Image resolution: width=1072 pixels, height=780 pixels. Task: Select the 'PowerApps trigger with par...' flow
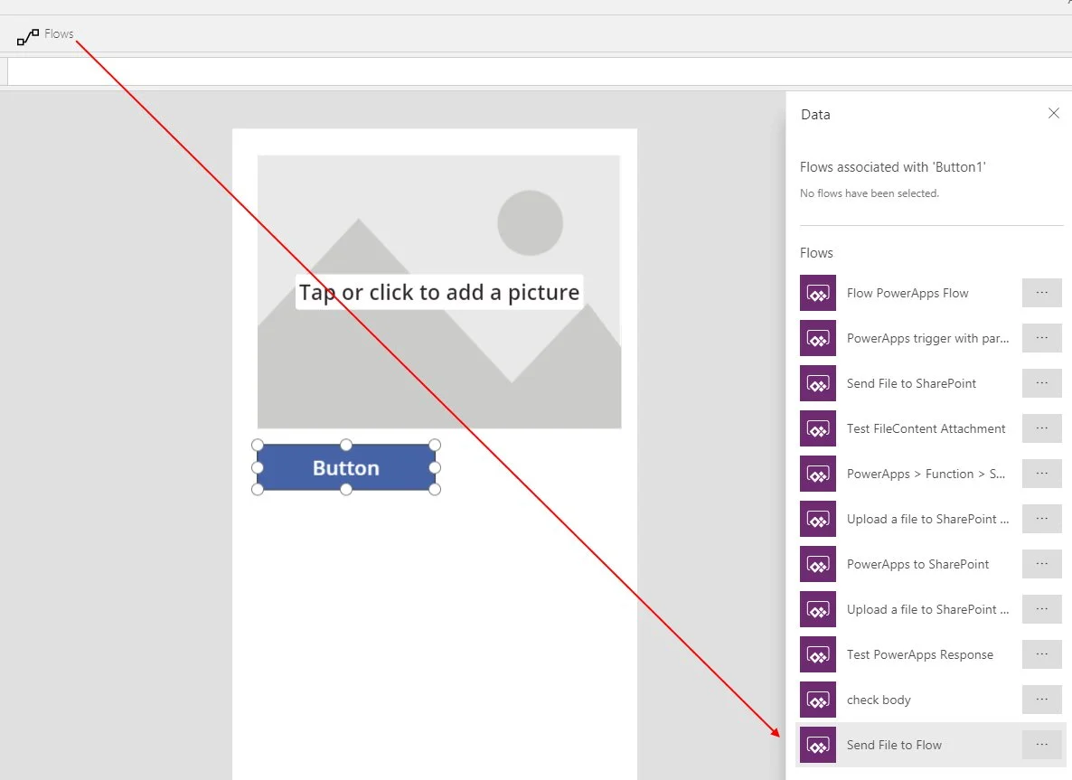tap(927, 338)
